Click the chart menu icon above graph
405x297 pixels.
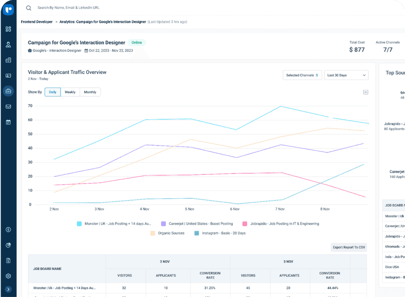(x=365, y=92)
